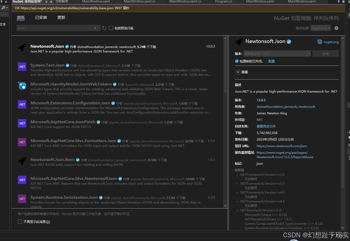The height and width of the screenshot is (241, 350).
Task: Click the Microsoft.CSharp (>= 4.3.0) dependency
Action: pyautogui.click(x=266, y=215)
